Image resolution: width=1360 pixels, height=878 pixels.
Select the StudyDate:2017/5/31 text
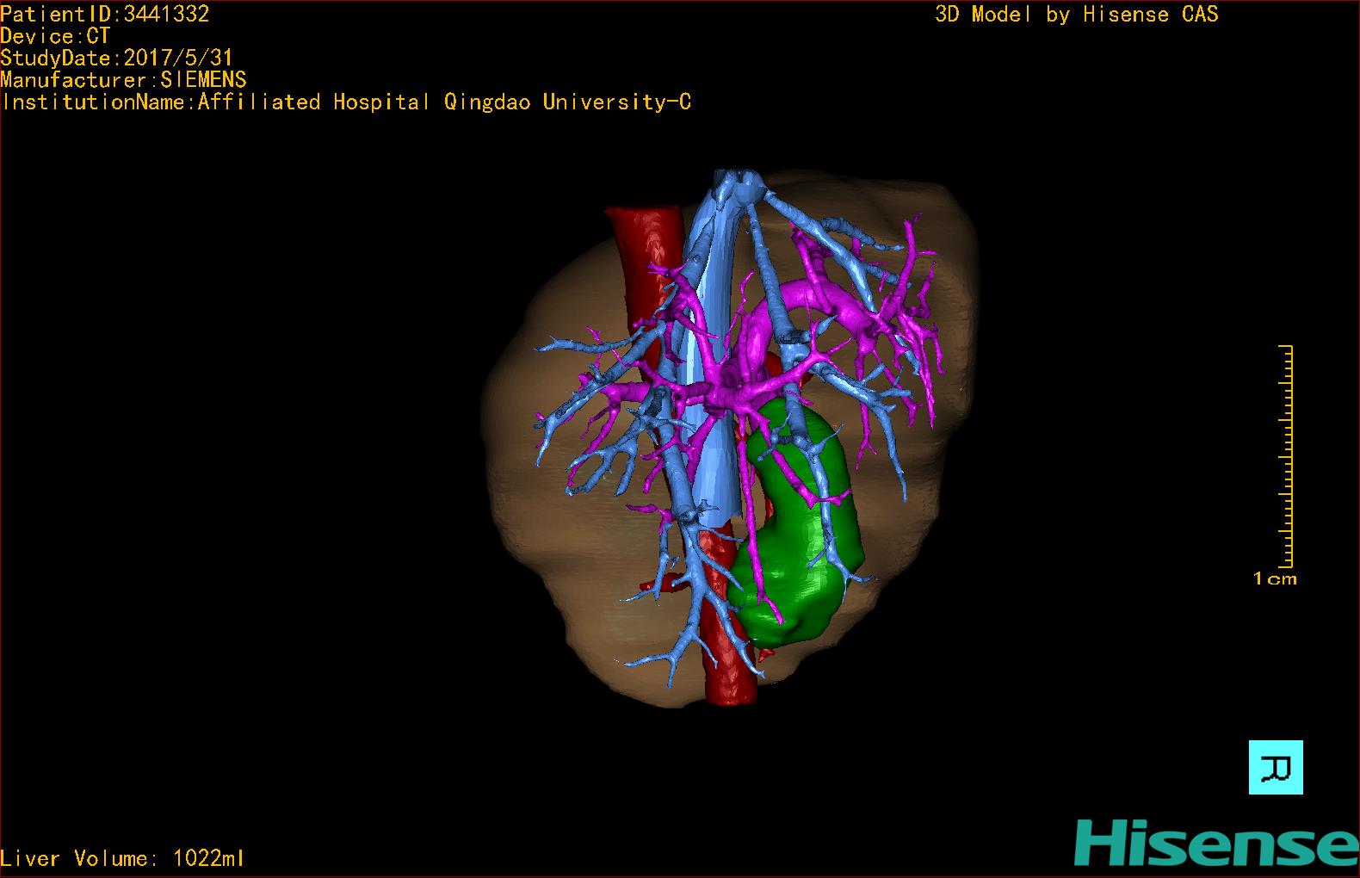tap(117, 58)
